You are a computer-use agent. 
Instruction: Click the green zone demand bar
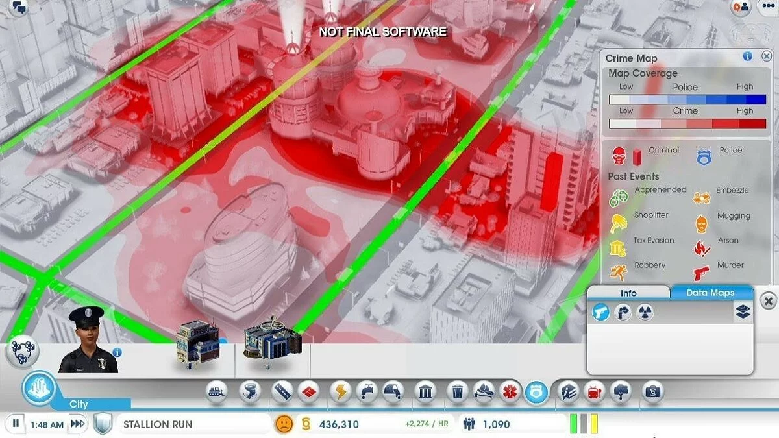click(574, 424)
